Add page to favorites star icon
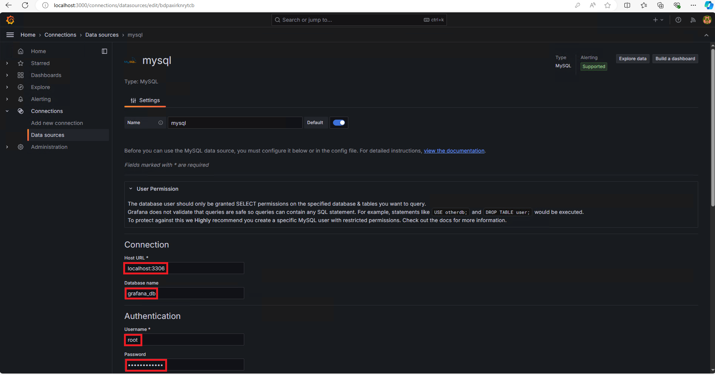 pos(608,5)
